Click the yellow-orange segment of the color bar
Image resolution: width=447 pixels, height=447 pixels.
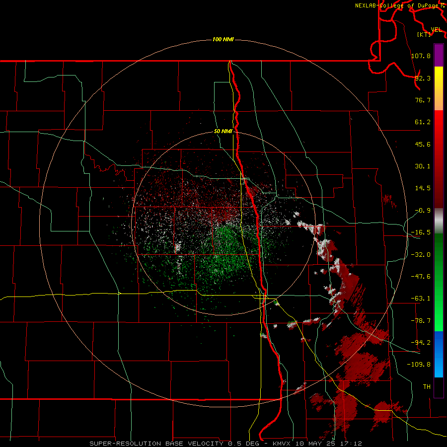pyautogui.click(x=439, y=88)
